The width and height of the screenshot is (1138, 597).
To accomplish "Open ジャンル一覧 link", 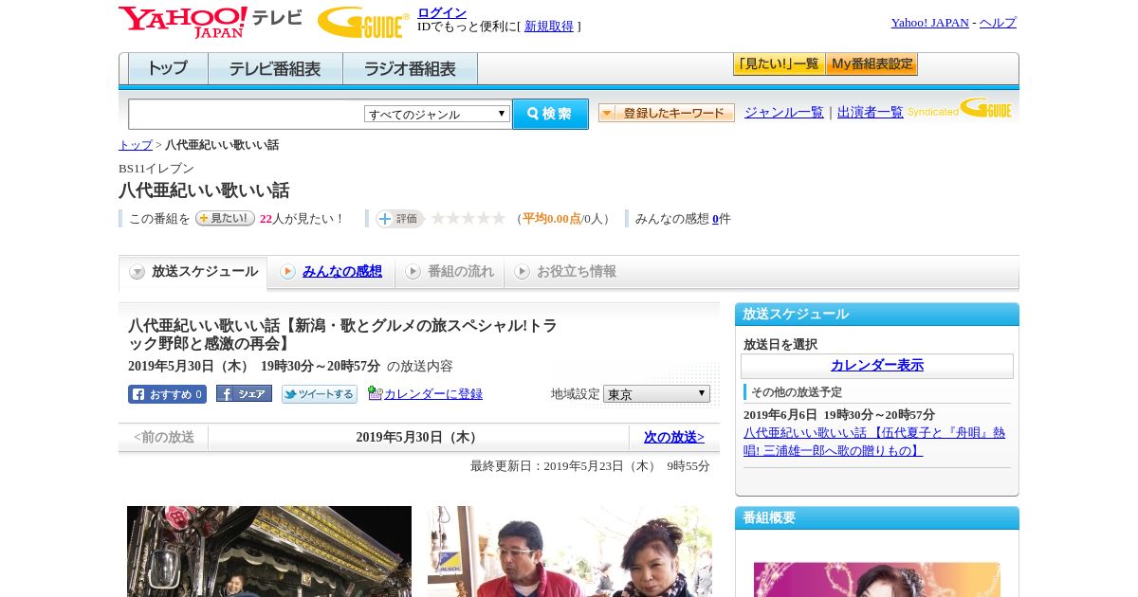I will click(784, 113).
